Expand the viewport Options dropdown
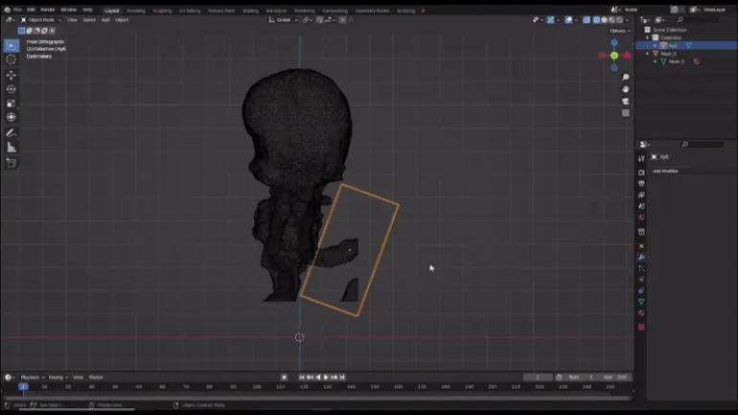Screen dimensions: 738x415 tap(618, 31)
